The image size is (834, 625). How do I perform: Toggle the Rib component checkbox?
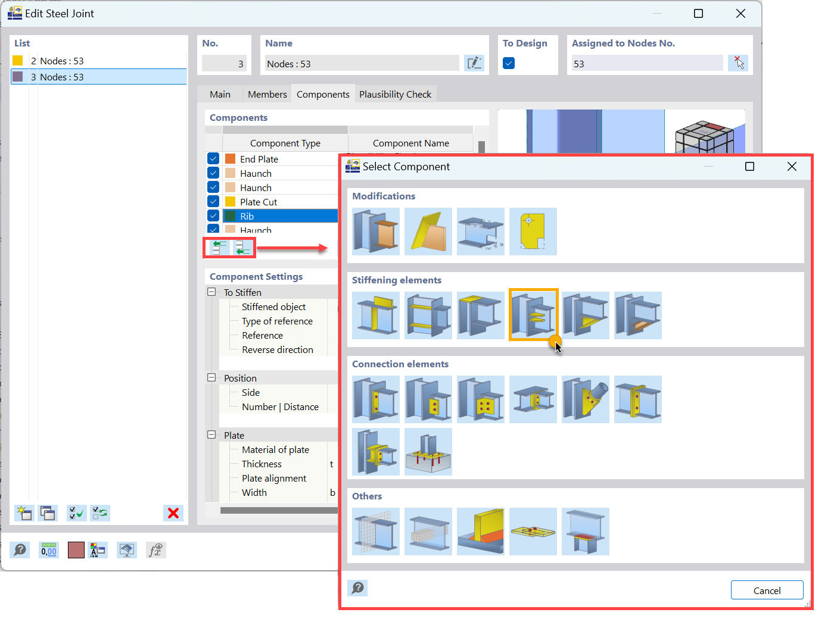click(213, 216)
